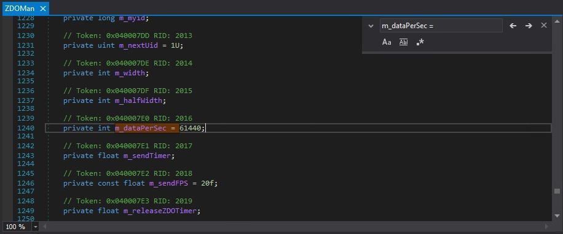
Task: Switch to the ZDOMan tab
Action: 20,9
